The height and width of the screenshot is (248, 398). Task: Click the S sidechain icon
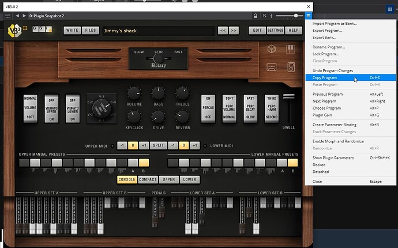264,16
